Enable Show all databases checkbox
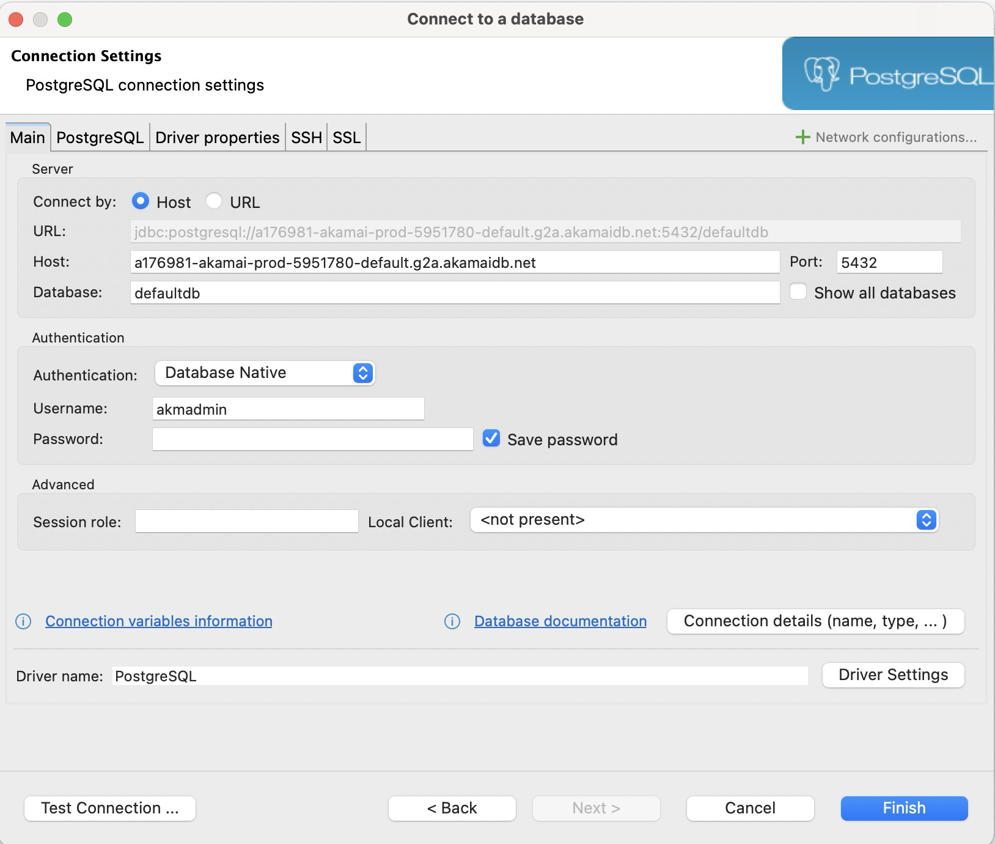The width and height of the screenshot is (995, 844). pyautogui.click(x=798, y=292)
